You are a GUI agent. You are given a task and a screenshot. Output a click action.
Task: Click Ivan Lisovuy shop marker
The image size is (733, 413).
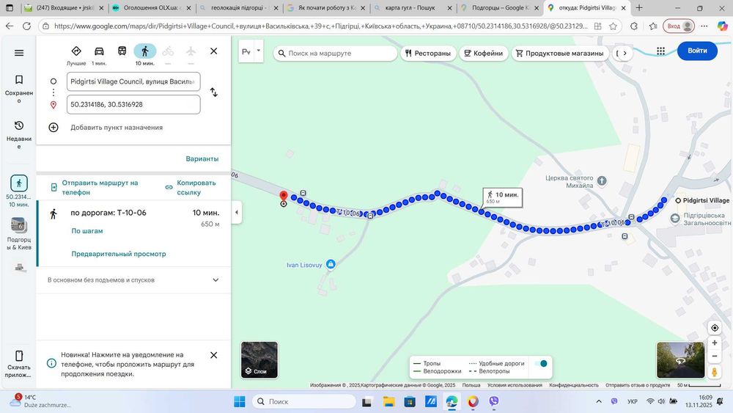[x=331, y=265]
